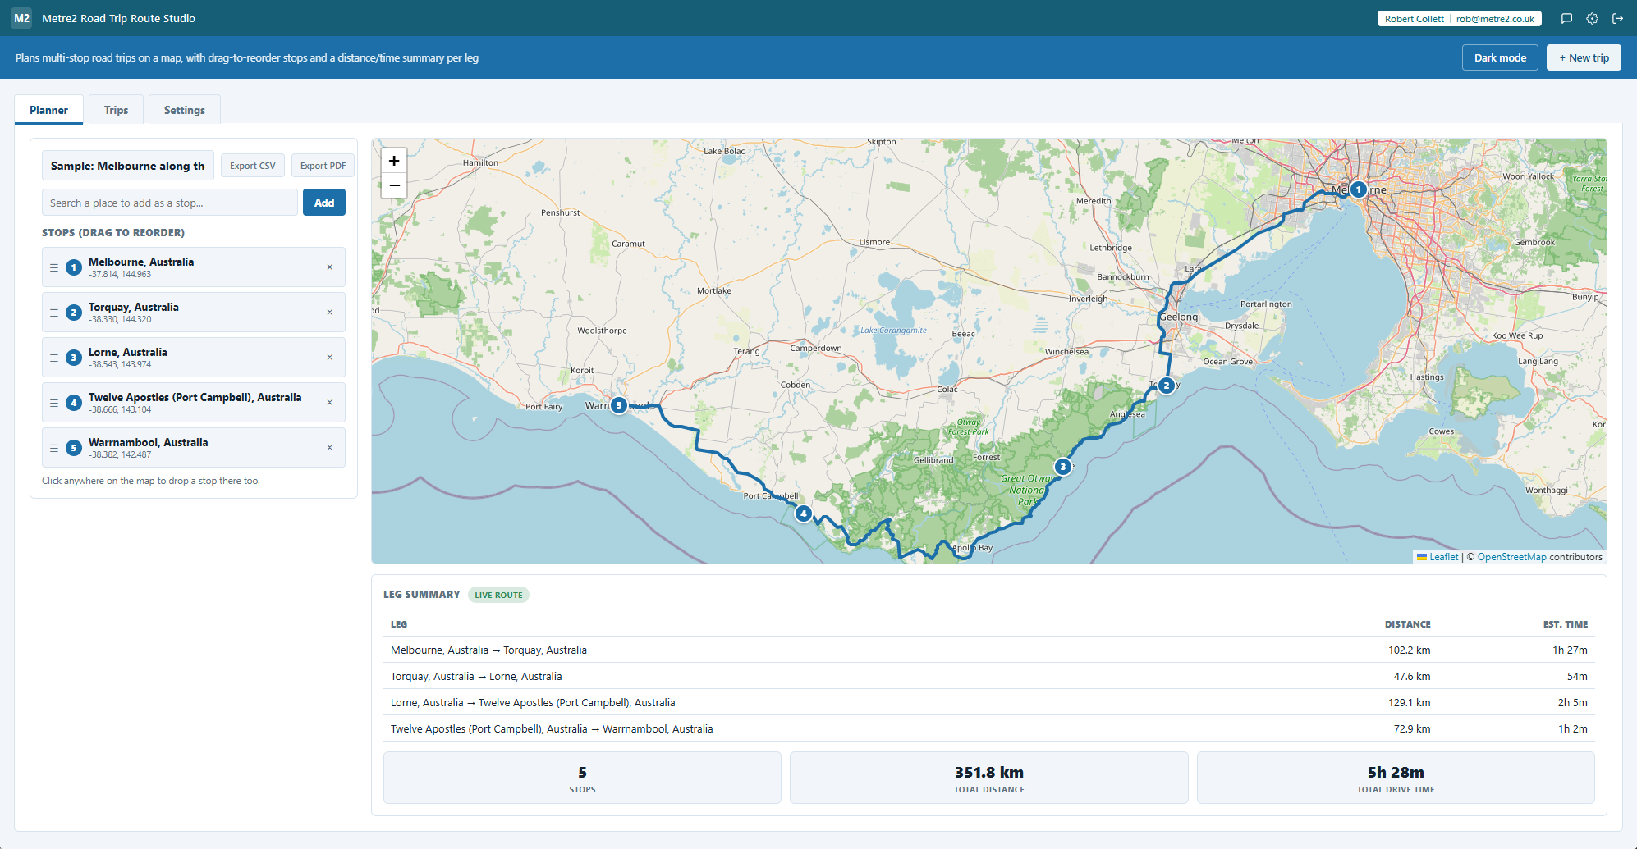Grab the drag handle for Melbourne stop

pos(54,267)
